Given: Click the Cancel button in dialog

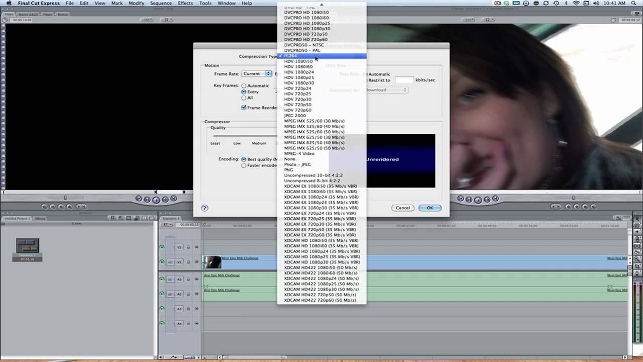Looking at the screenshot, I should point(403,208).
